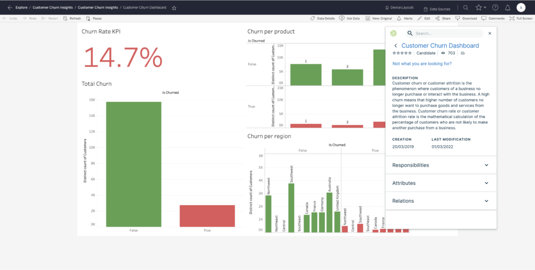Expand the Relations section
Image resolution: width=535 pixels, height=270 pixels.
(x=441, y=201)
